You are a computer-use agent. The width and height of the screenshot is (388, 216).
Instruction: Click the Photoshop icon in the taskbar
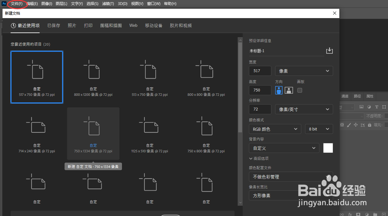pos(3,3)
